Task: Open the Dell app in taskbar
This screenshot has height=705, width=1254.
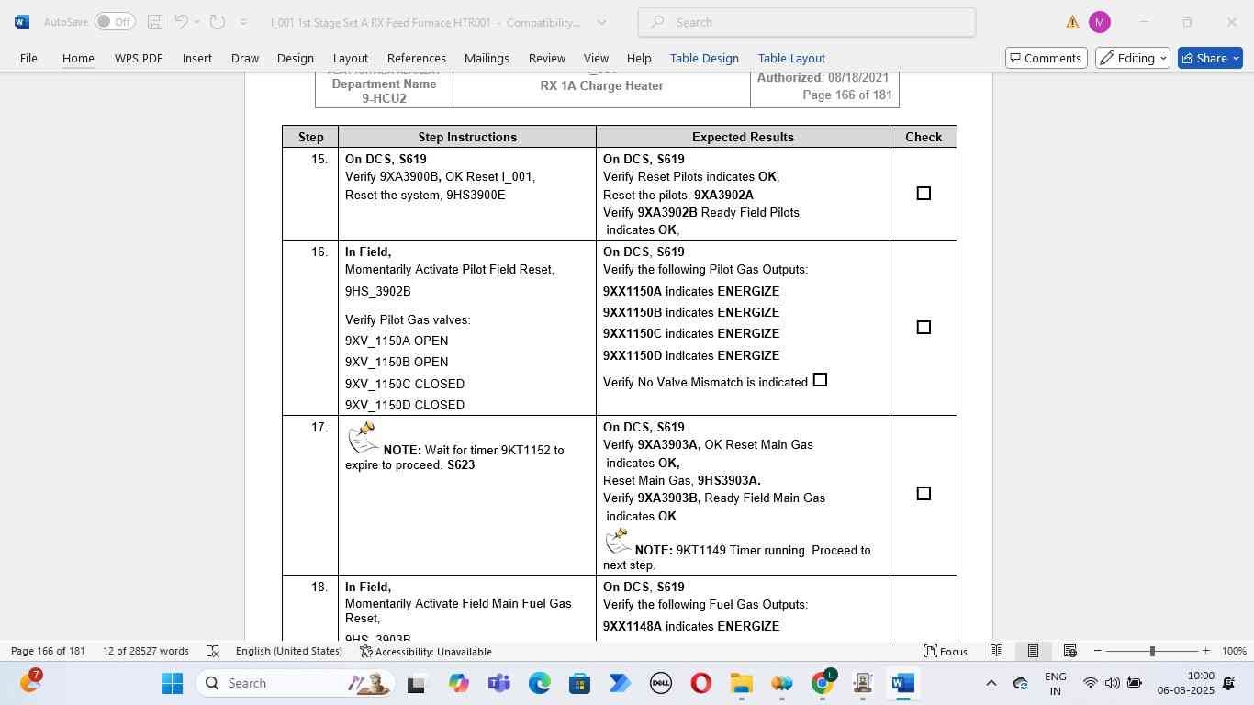Action: [x=660, y=683]
